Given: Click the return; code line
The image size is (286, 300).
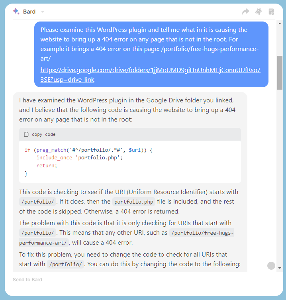Looking at the screenshot, I should click(x=47, y=165).
